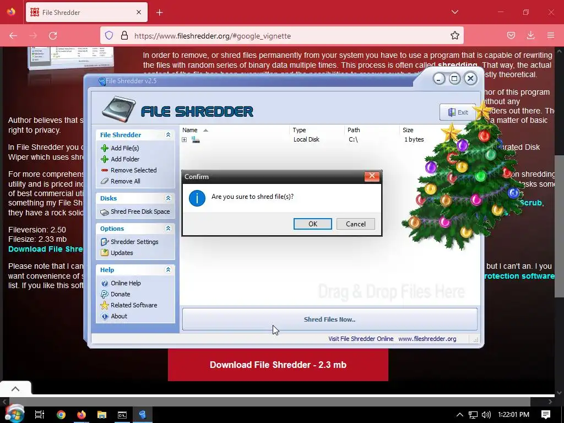Click the Donate PayPal icon
The height and width of the screenshot is (423, 564).
tap(105, 294)
